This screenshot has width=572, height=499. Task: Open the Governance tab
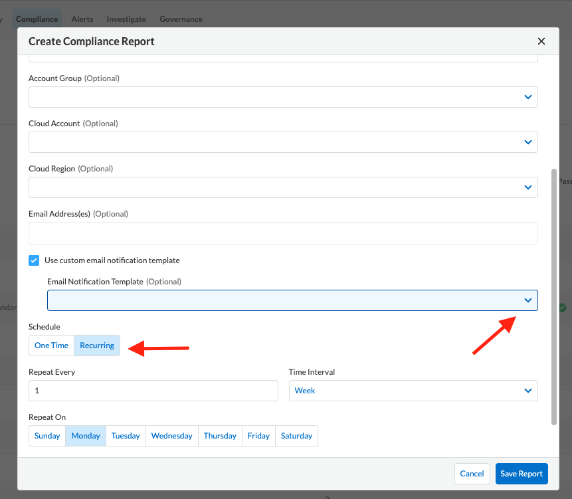(181, 19)
